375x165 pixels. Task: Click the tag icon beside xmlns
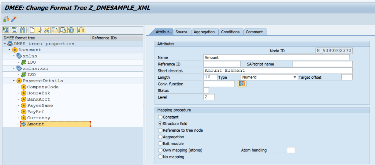(19, 56)
